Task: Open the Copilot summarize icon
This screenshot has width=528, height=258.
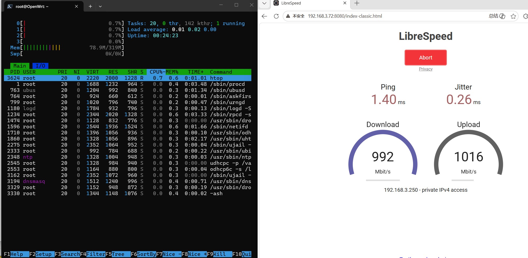Action: pos(502,16)
